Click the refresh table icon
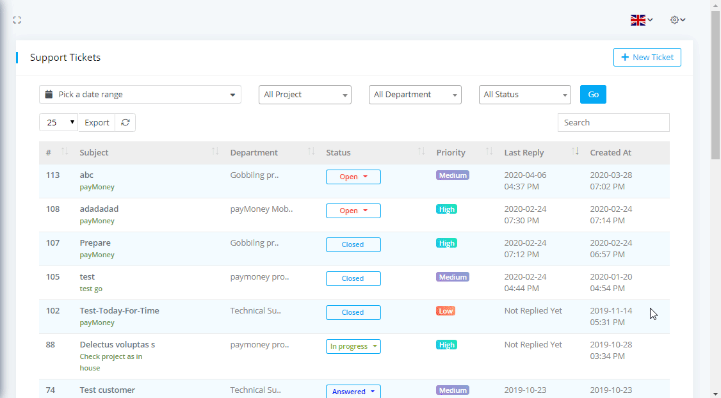721x398 pixels. point(126,122)
